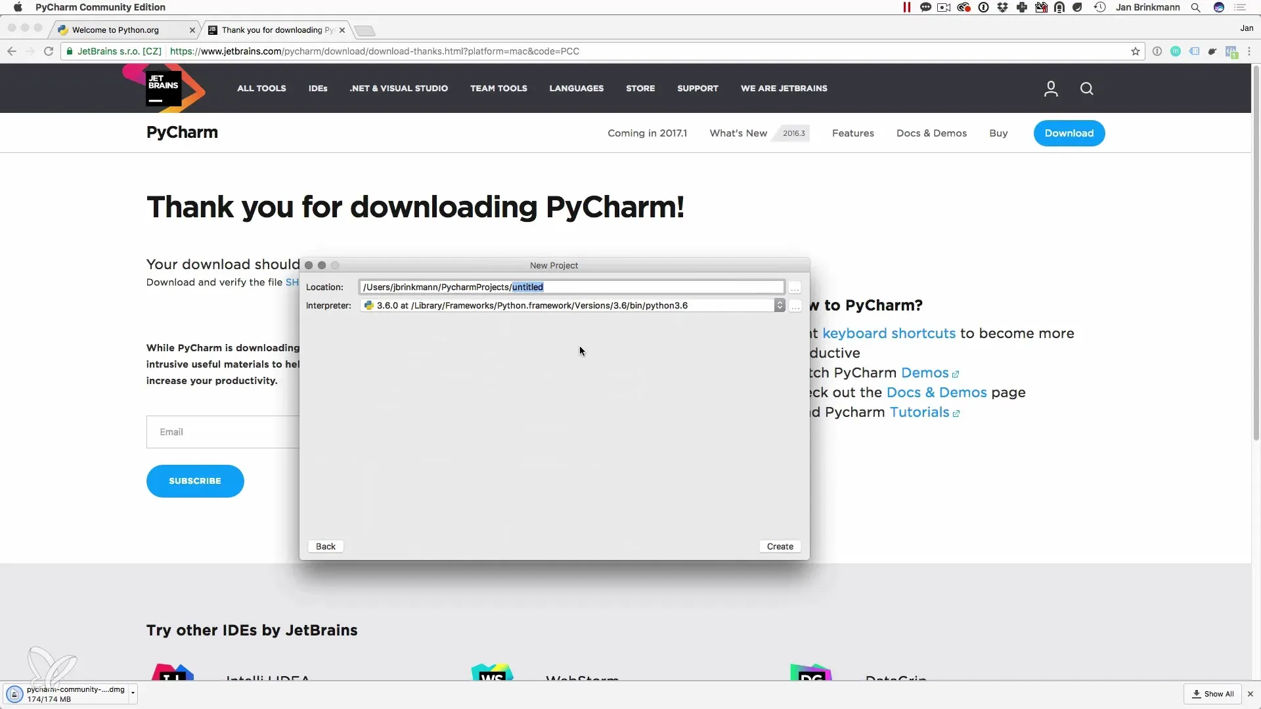Viewport: 1261px width, 709px height.
Task: Close the Welcome to Python.org tab
Action: click(192, 30)
